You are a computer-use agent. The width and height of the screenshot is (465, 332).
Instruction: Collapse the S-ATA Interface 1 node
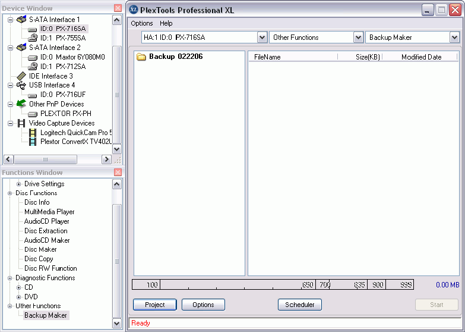pyautogui.click(x=10, y=20)
